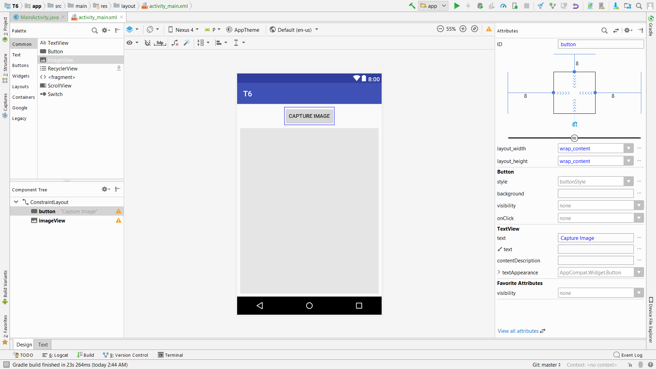The height and width of the screenshot is (369, 656).
Task: Click the View all attributes link
Action: tap(518, 331)
